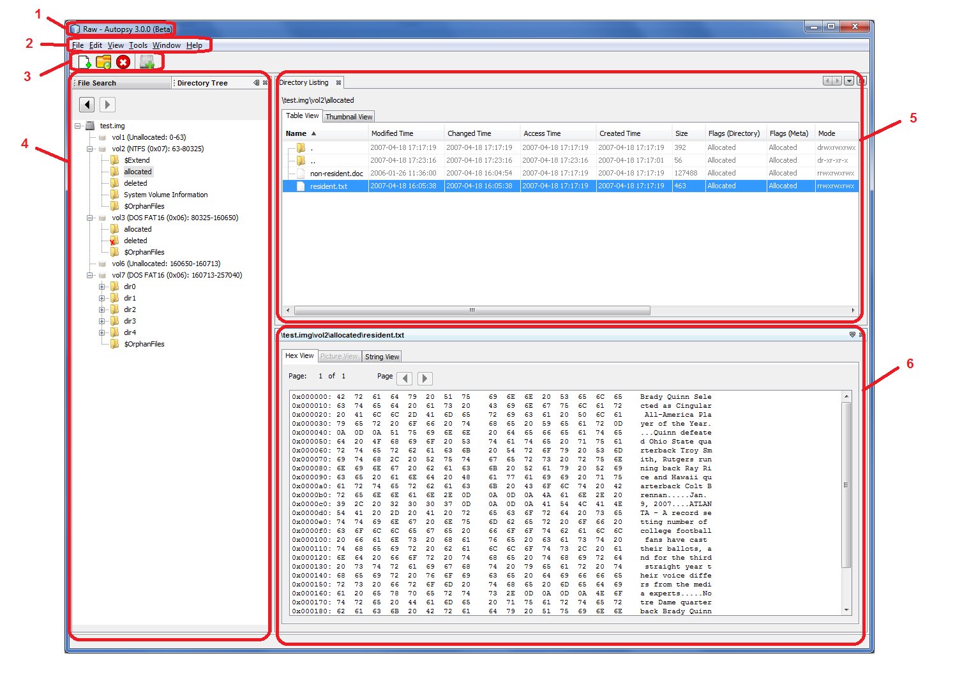Expand the dir3 folder
The width and height of the screenshot is (962, 679).
pyautogui.click(x=102, y=321)
